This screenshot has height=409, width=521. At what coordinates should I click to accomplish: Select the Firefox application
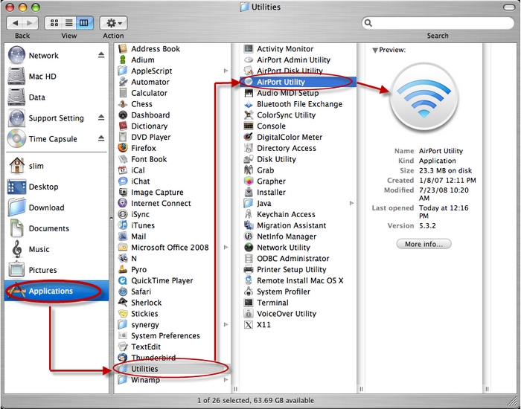(x=172, y=148)
